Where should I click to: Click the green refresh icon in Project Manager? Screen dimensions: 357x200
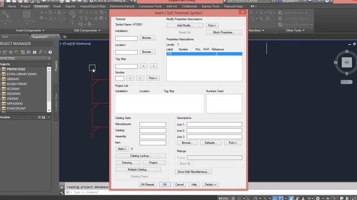point(17,52)
